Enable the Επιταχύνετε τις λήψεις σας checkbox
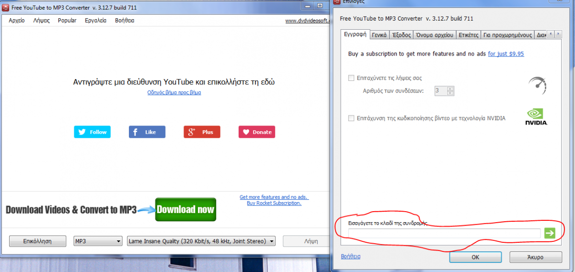575x272 pixels. click(351, 78)
